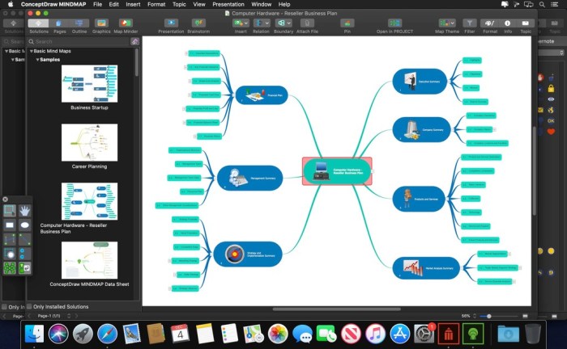Start Presentation mode
The width and height of the screenshot is (567, 349).
click(x=171, y=23)
